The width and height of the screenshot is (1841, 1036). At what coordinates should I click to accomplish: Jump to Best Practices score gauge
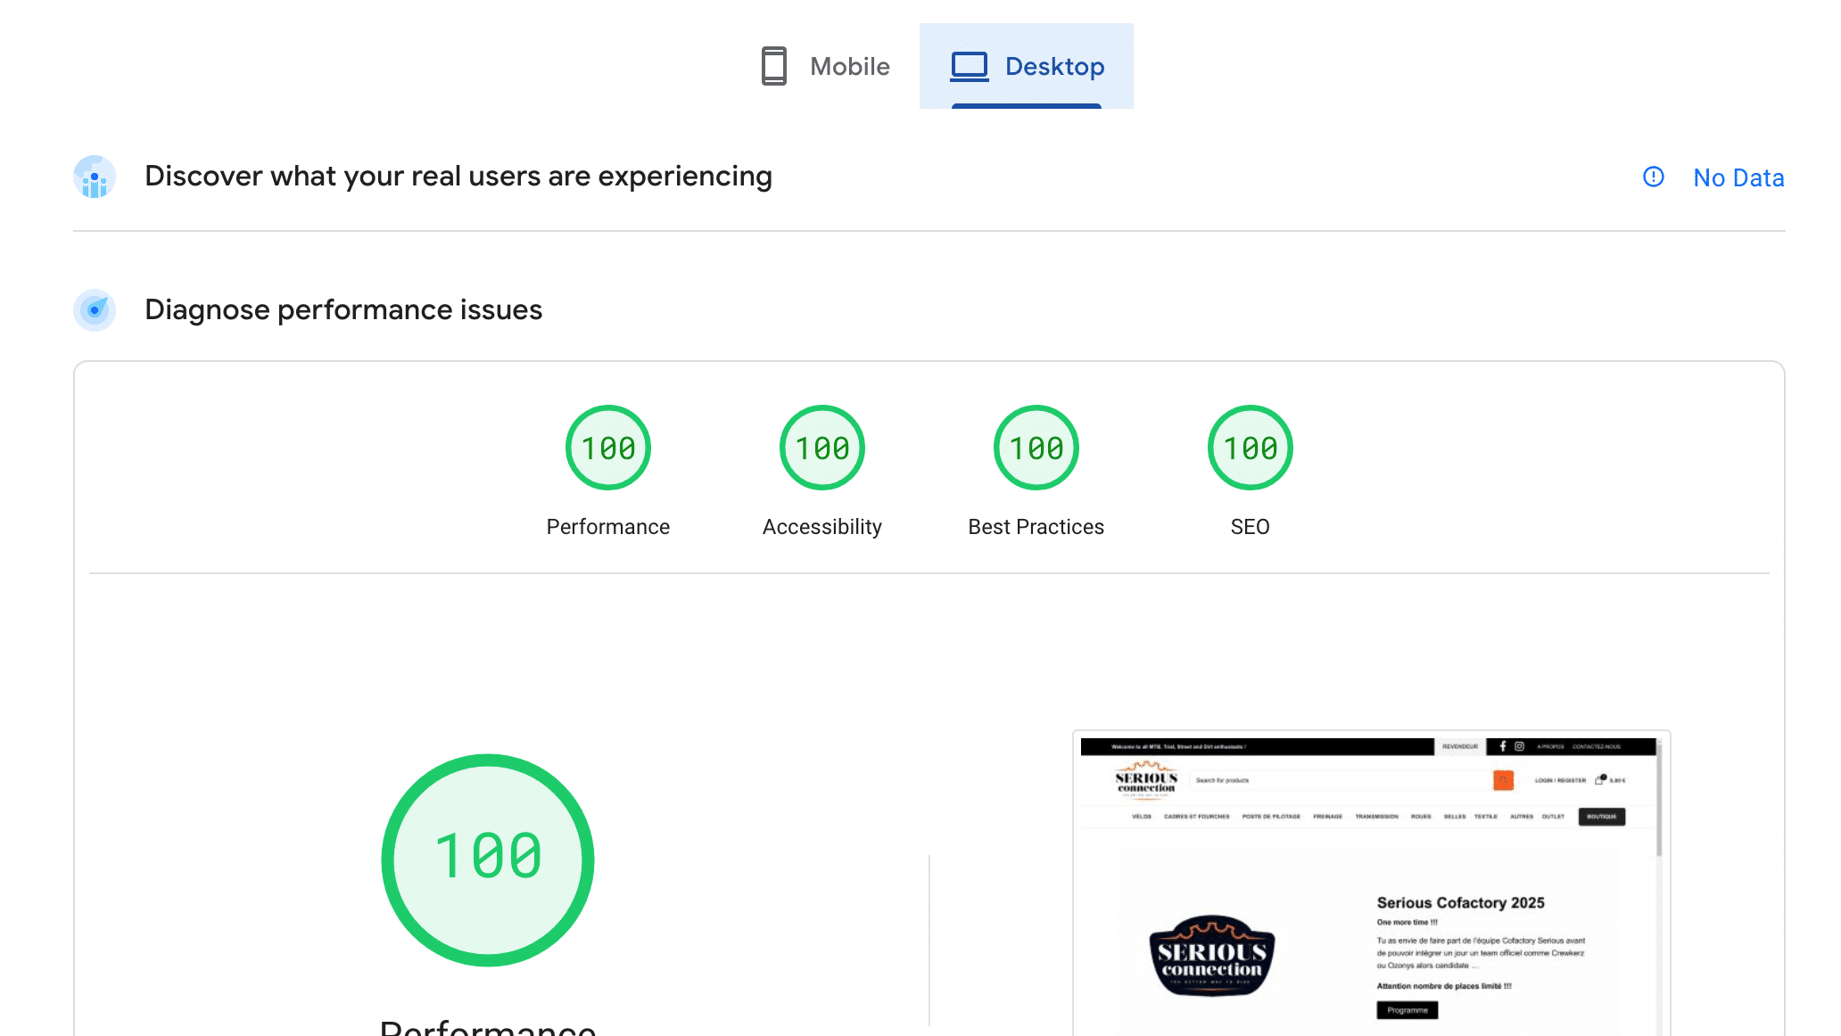click(1036, 448)
